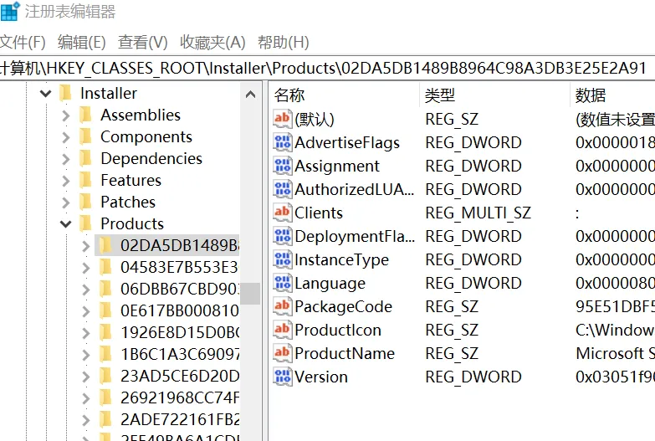Image resolution: width=655 pixels, height=441 pixels.
Task: Click the Clients multi-string icon
Action: point(283,213)
